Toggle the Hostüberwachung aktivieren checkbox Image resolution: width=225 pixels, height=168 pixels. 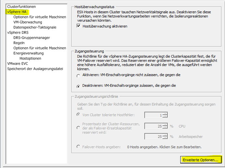point(78,26)
